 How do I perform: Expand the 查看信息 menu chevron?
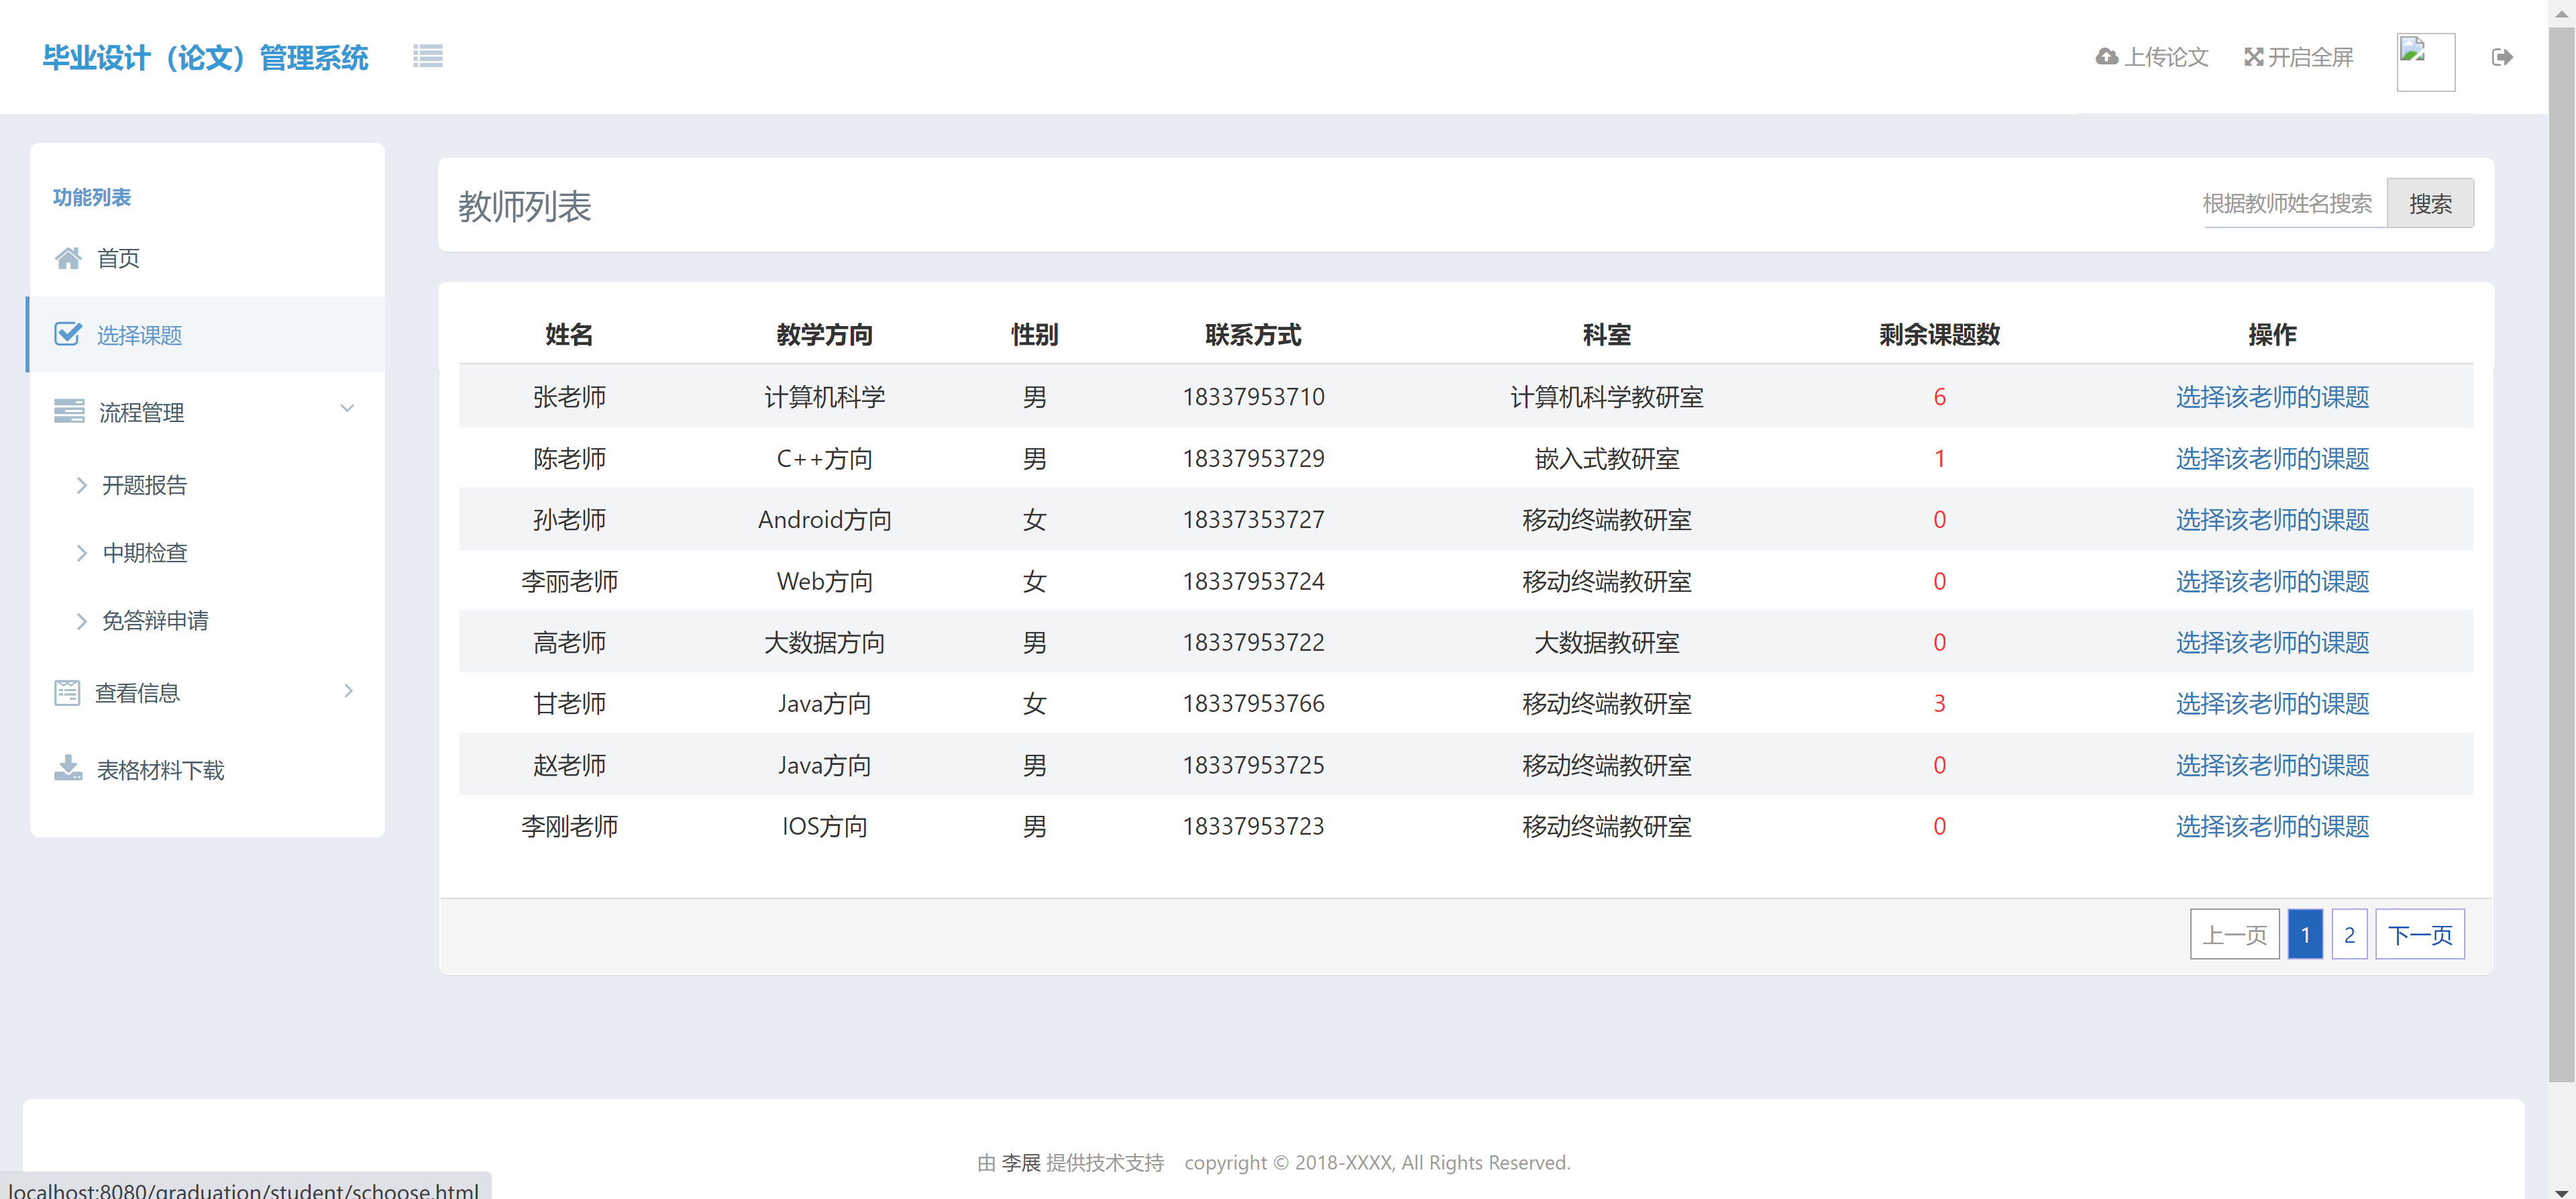[348, 691]
